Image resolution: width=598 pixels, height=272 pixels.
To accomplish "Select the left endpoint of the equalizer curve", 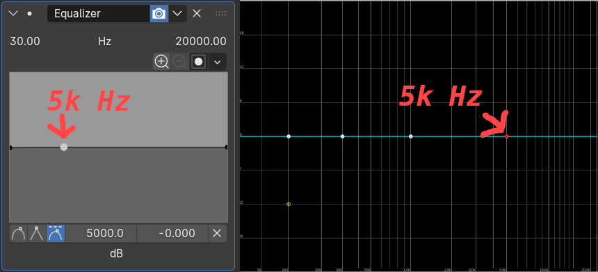I will click(x=10, y=147).
